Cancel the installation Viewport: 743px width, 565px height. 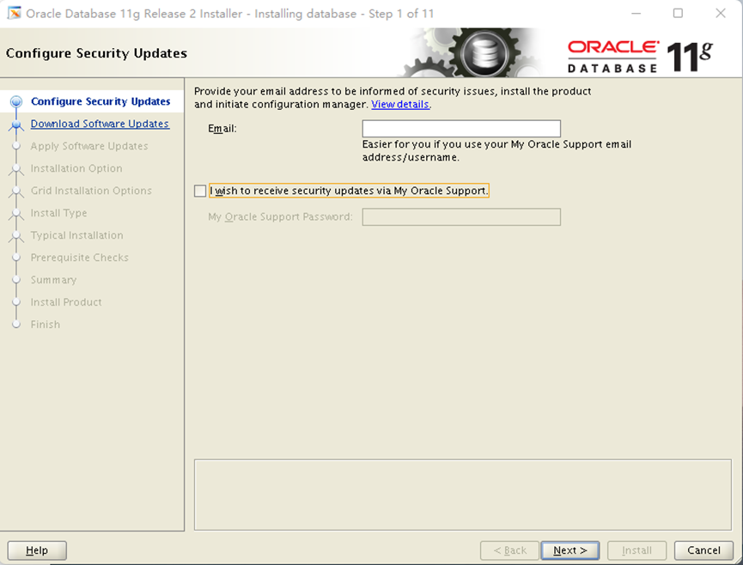703,550
